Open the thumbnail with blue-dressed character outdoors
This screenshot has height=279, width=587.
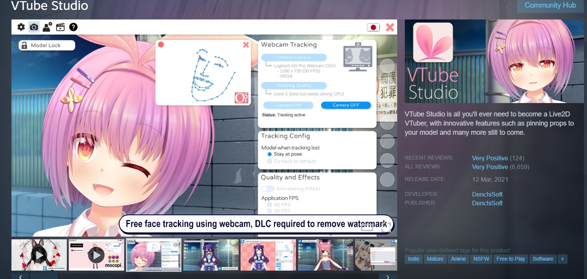point(211,255)
